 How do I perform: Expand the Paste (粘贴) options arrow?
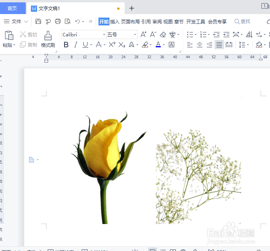[x=14, y=45]
